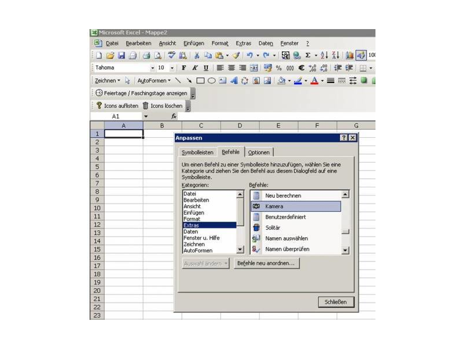Click the fx insert function icon
Viewport: 465px width, 349px height.
pyautogui.click(x=174, y=116)
